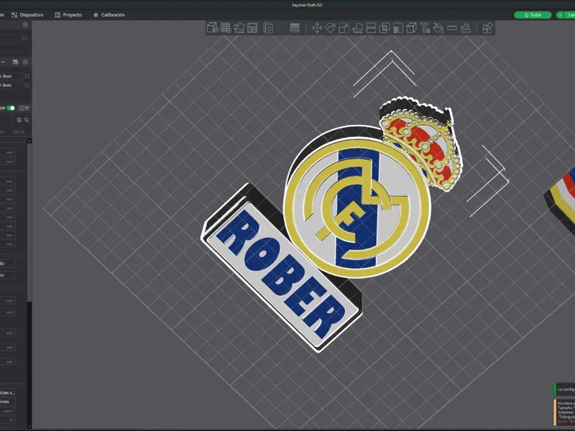Select the Support painting tool
The width and height of the screenshot is (575, 431).
(x=398, y=28)
